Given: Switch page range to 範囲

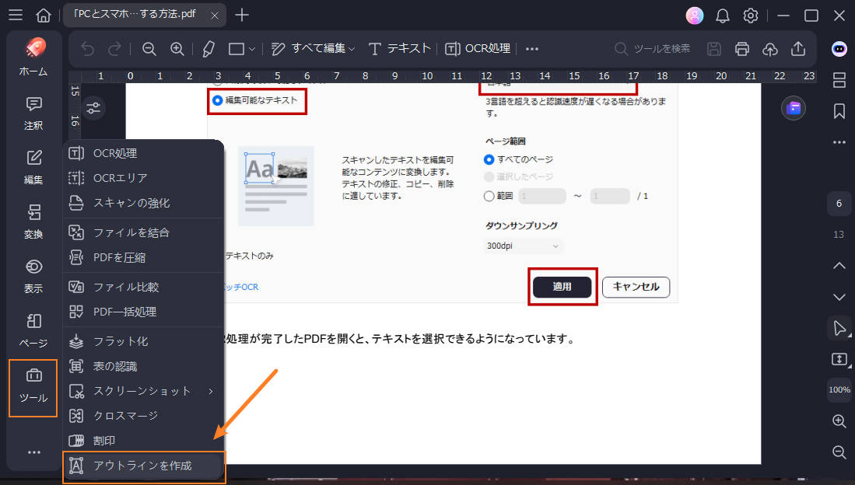Looking at the screenshot, I should pyautogui.click(x=489, y=195).
